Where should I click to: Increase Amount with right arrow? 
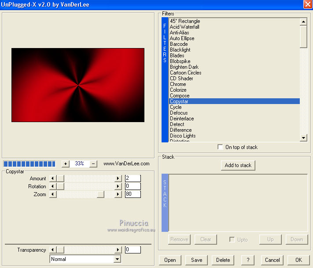118,178
